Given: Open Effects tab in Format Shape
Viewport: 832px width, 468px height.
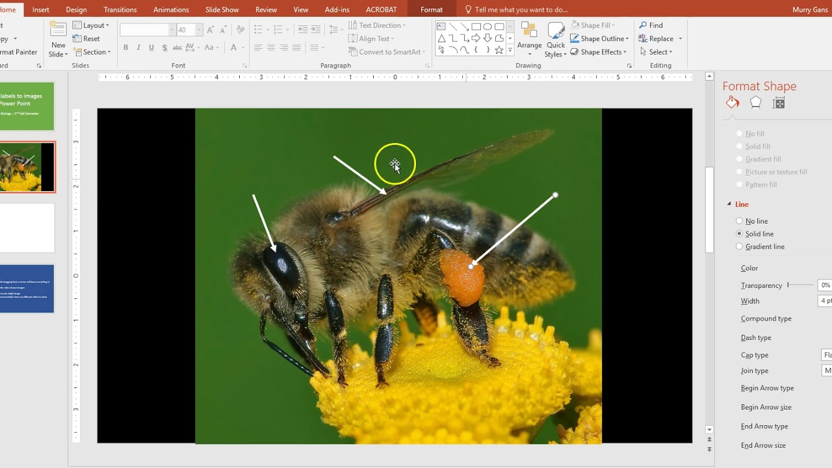Looking at the screenshot, I should coord(755,103).
